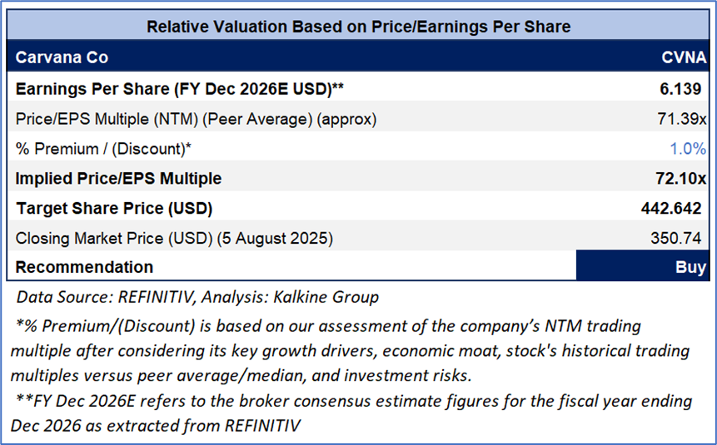The height and width of the screenshot is (445, 717).
Task: Select the Price/EPS Multiple peer average label
Action: pos(197,119)
